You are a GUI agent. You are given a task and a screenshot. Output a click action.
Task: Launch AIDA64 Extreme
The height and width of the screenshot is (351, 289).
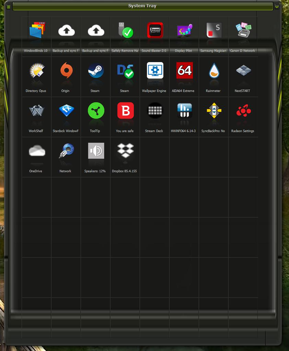point(184,71)
